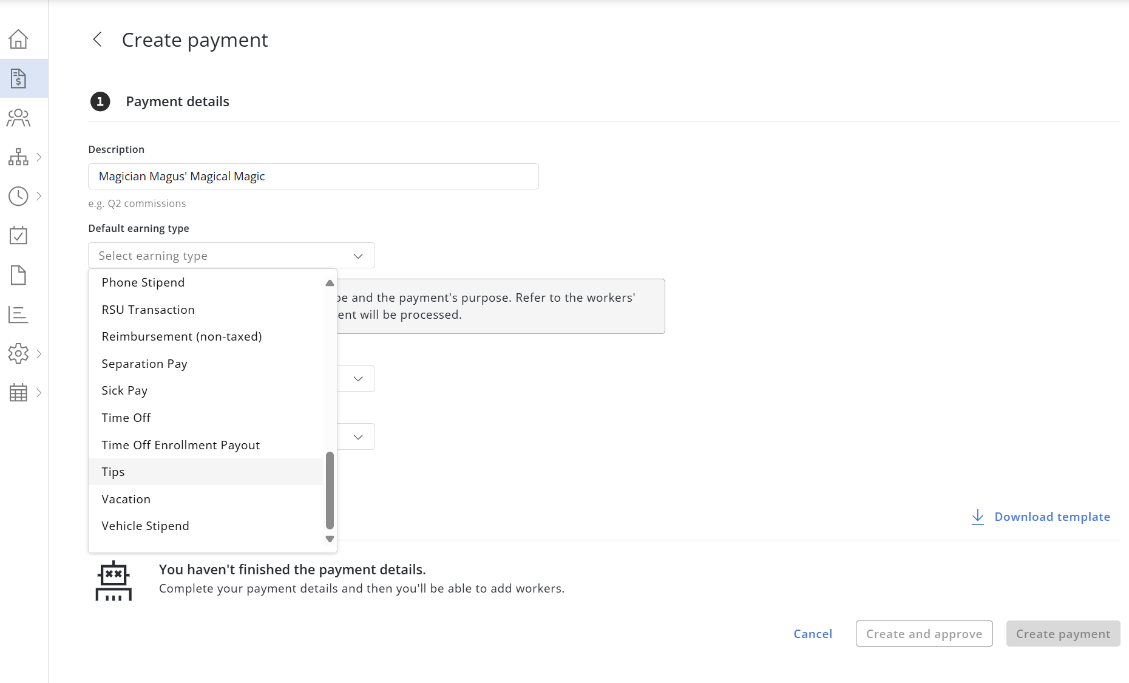Select Vacation earning type
Screen dimensions: 1129x683
pos(206,499)
